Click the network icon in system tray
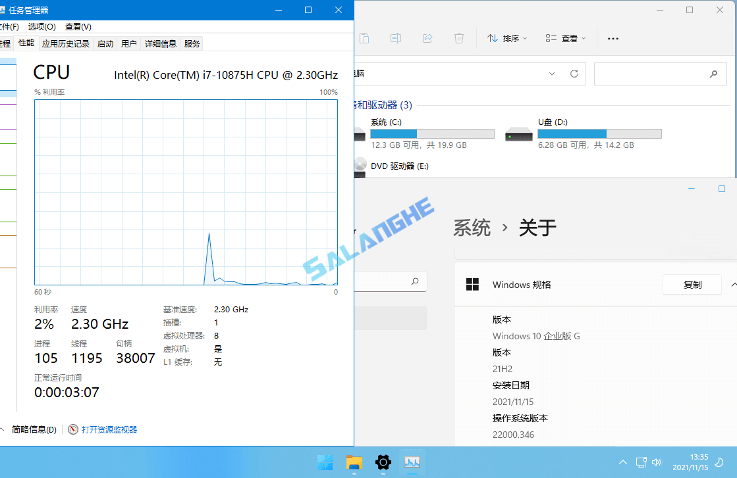Screen dimensions: 737x478 641,462
